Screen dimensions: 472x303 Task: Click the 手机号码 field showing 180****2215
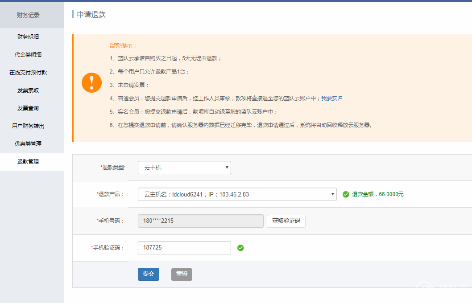tap(201, 221)
